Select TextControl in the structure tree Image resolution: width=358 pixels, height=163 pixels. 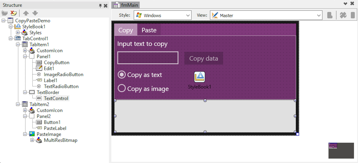tap(56, 98)
